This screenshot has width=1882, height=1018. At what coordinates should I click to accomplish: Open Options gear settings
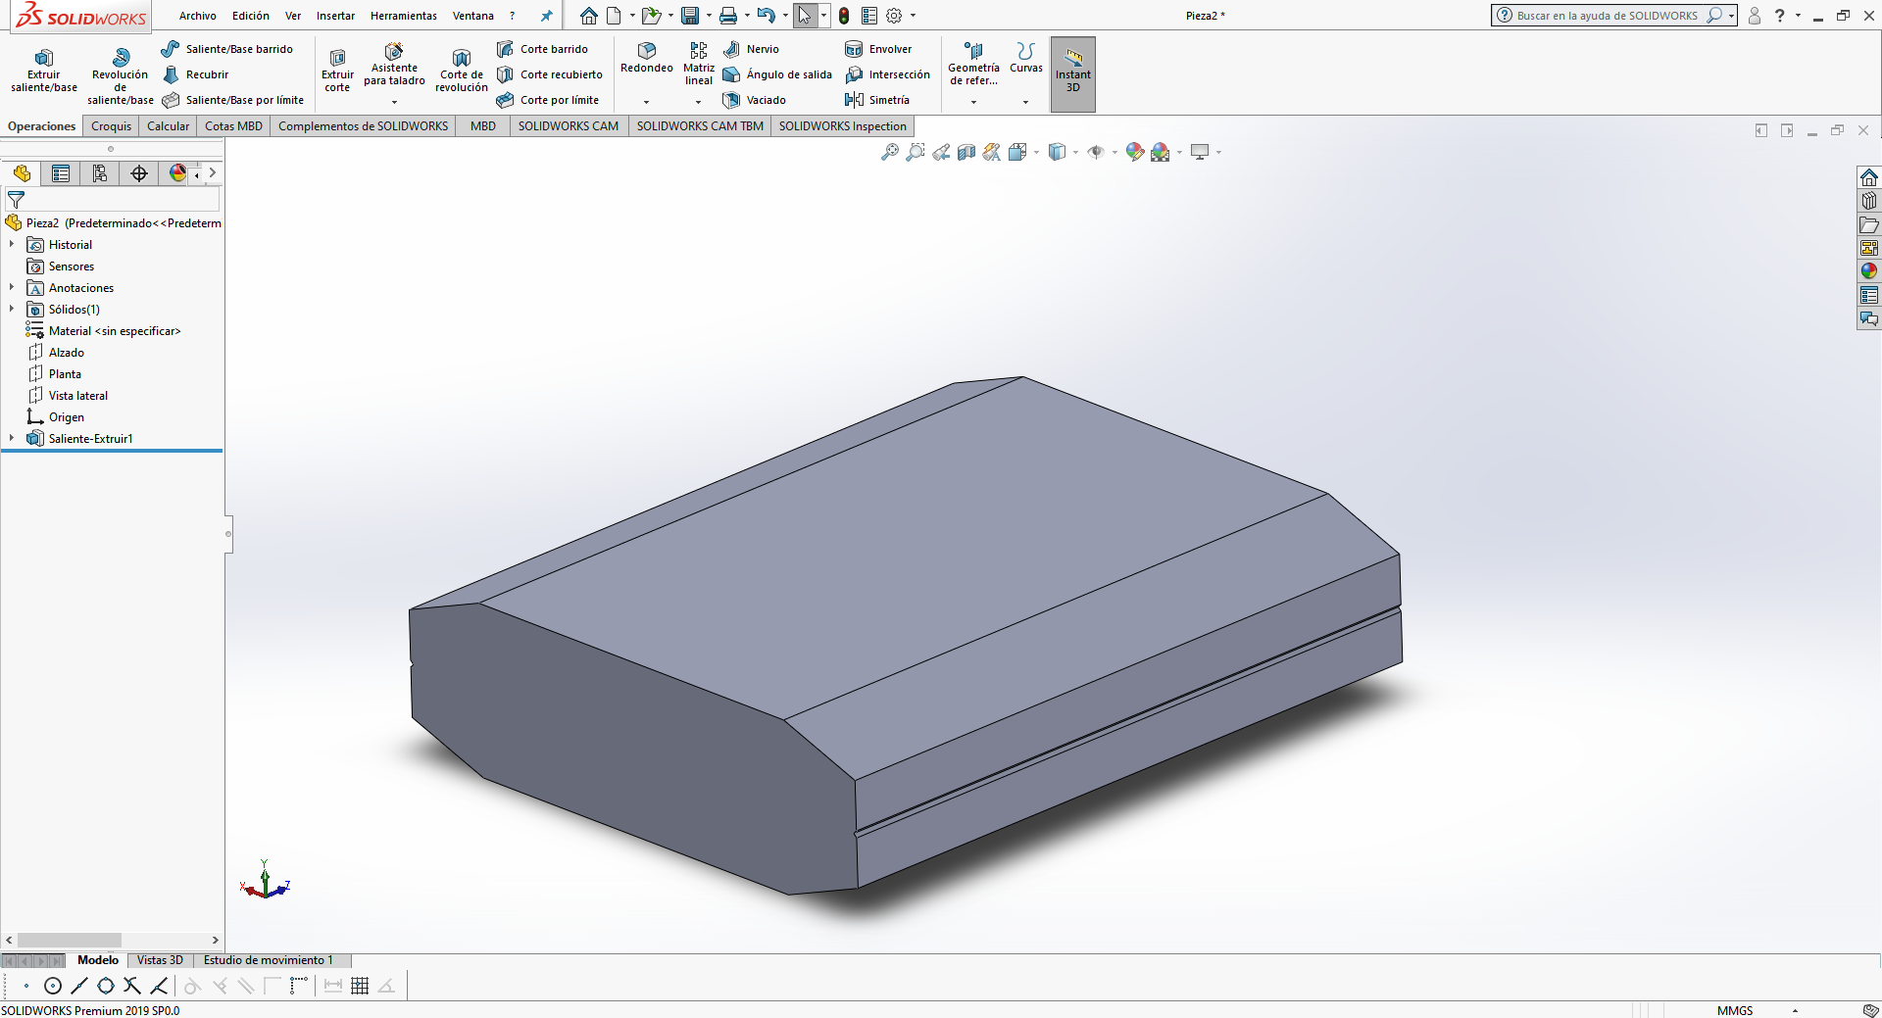pyautogui.click(x=894, y=16)
